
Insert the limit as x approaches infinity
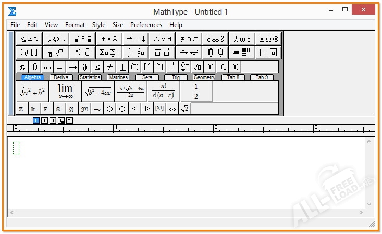click(65, 92)
